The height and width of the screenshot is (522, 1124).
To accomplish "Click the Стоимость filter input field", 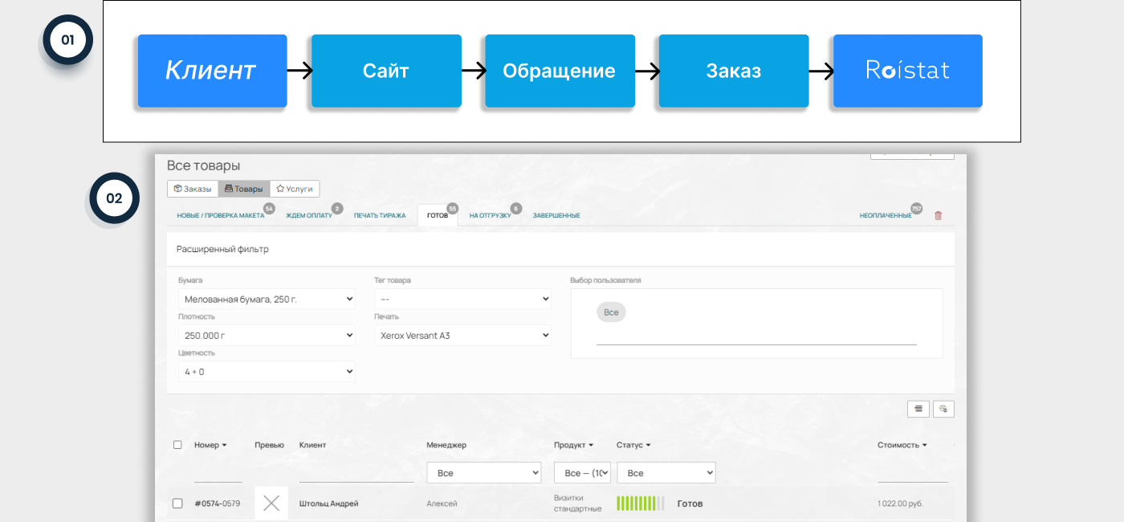I will 913,474.
